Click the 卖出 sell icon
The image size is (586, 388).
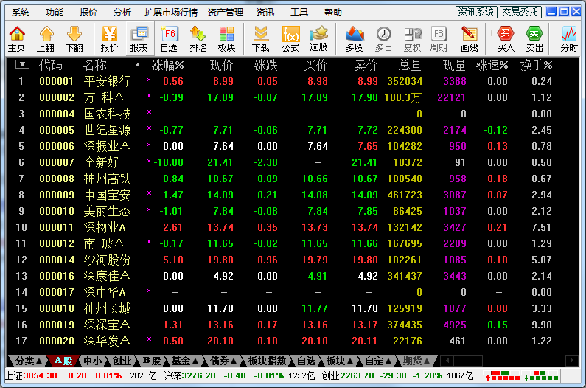click(x=534, y=38)
